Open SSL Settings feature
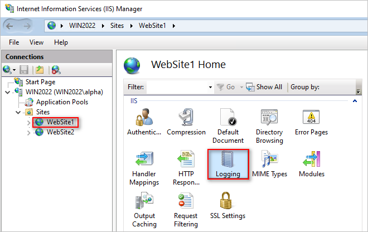The image size is (368, 232). click(227, 205)
